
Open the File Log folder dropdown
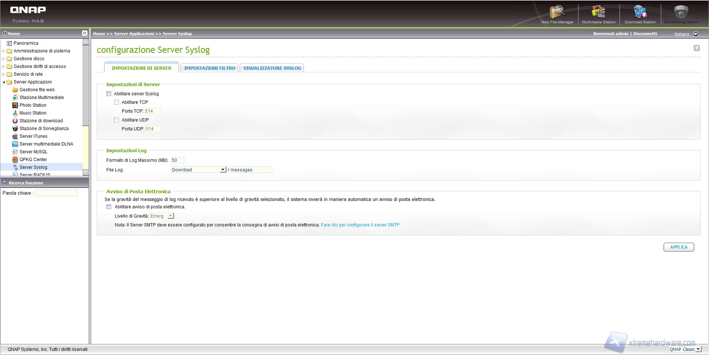pos(223,170)
